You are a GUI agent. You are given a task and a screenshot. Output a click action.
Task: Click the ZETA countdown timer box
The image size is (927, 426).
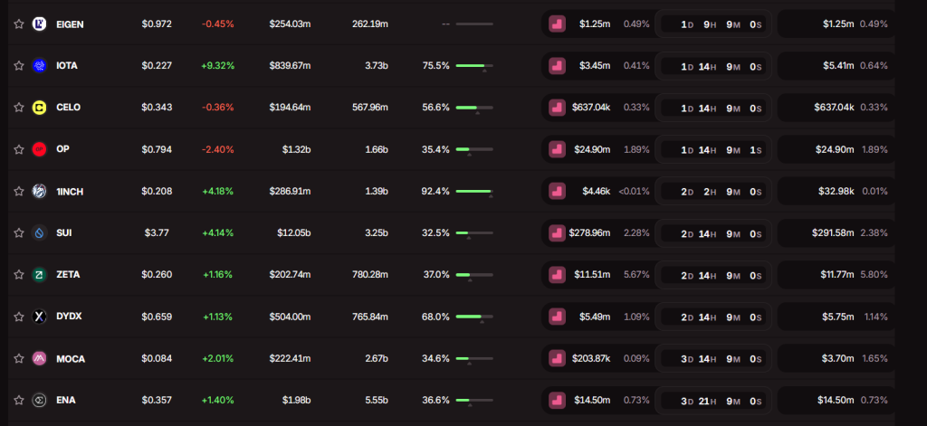(713, 275)
